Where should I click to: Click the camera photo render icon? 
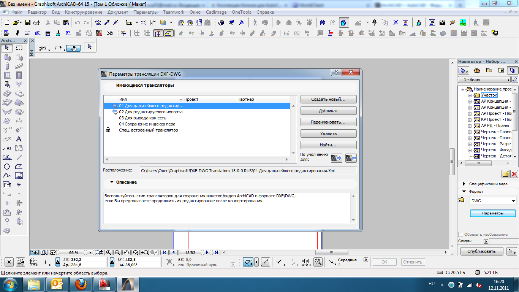[x=442, y=22]
